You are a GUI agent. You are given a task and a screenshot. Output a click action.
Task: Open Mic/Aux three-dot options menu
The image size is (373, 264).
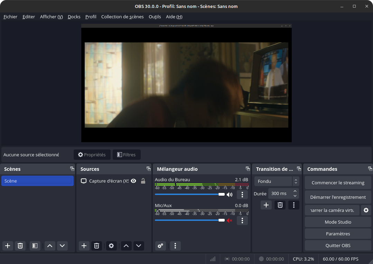pyautogui.click(x=242, y=221)
